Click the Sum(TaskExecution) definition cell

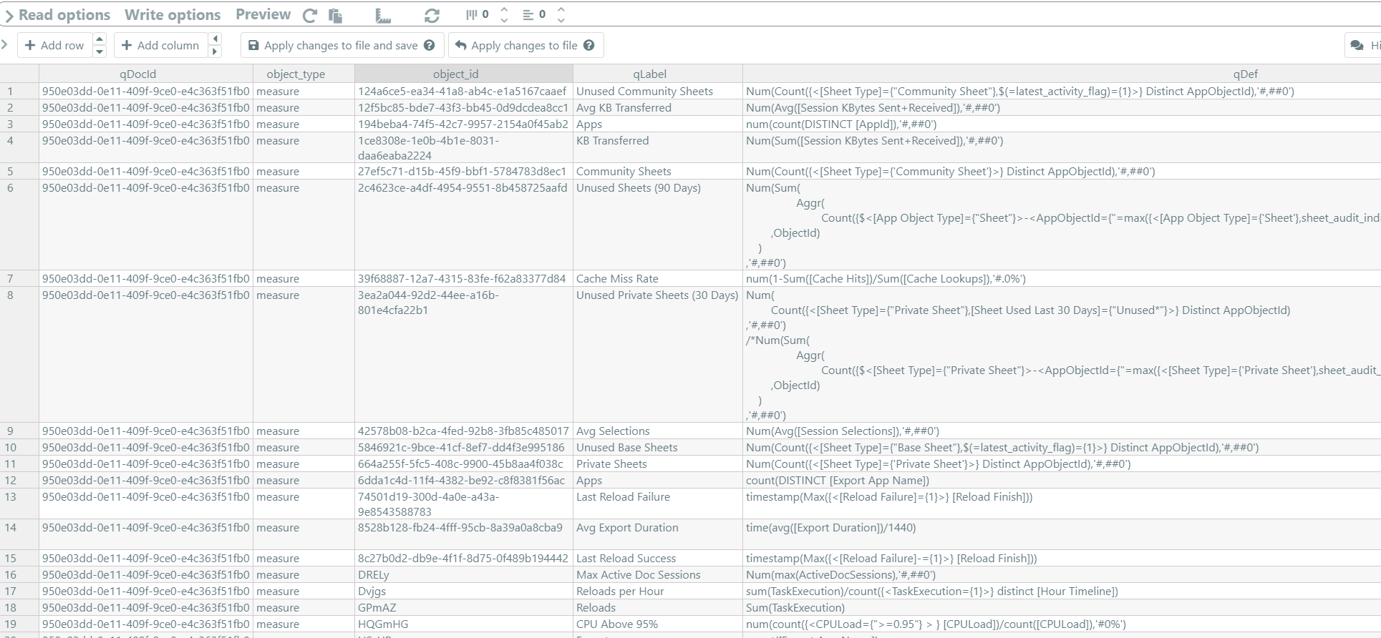(1062, 608)
